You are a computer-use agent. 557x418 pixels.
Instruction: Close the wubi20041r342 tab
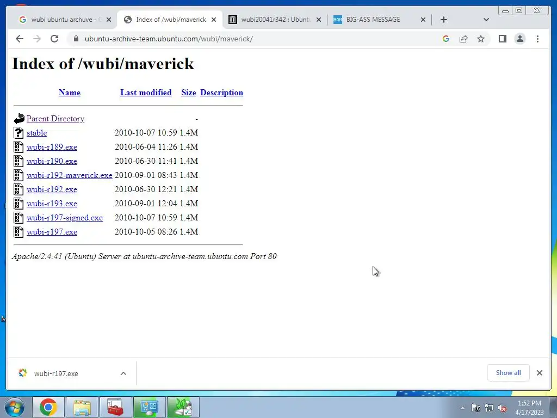[x=319, y=20]
